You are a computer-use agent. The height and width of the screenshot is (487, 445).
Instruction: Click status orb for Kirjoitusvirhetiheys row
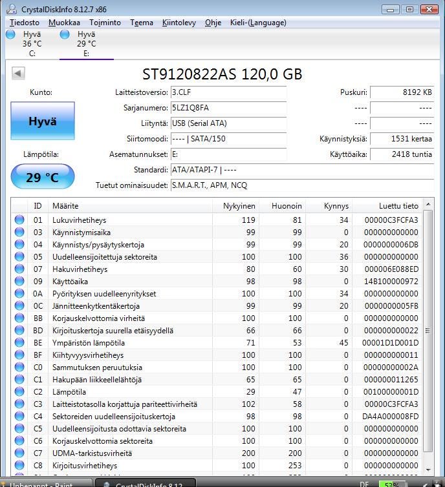point(19,465)
